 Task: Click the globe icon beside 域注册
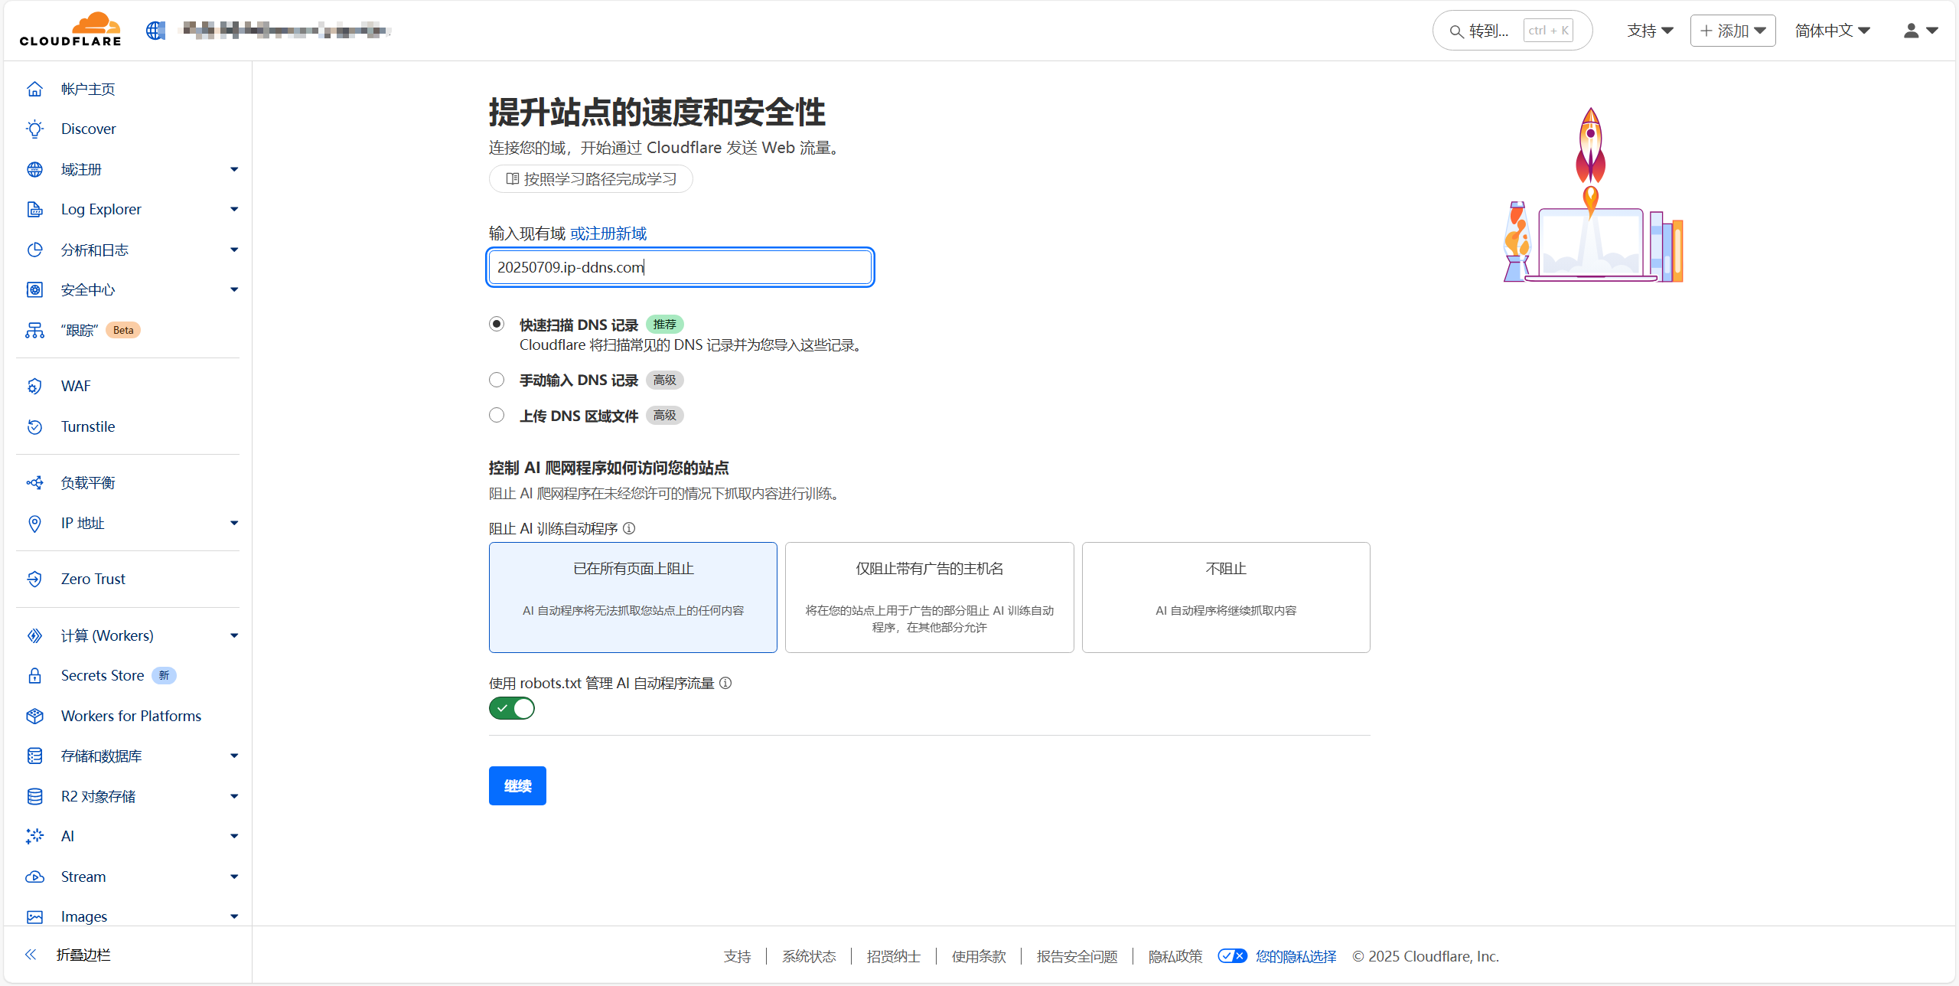coord(34,169)
